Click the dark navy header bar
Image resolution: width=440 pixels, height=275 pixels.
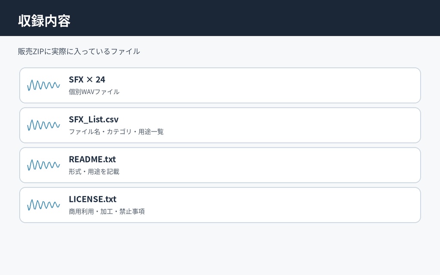click(220, 18)
